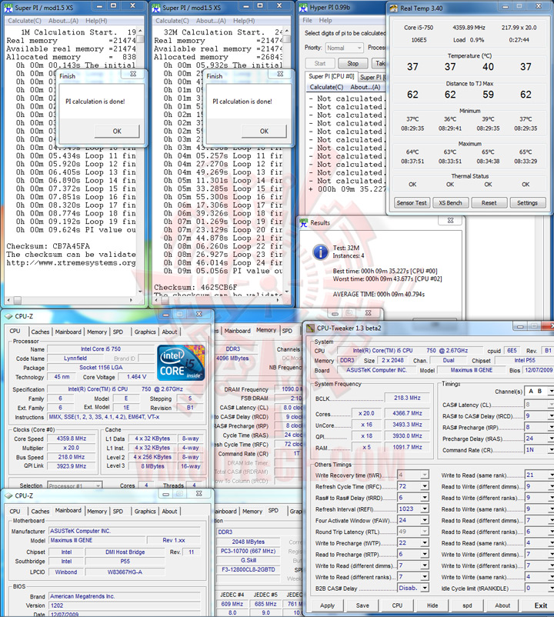Click the Super PI 32M window title icon
554x617 pixels.
tap(156, 8)
